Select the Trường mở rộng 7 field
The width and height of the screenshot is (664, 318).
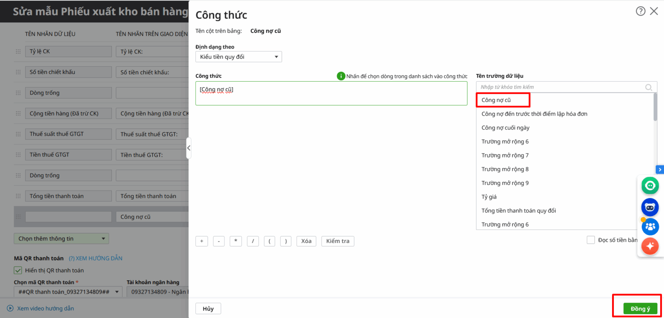tap(505, 155)
